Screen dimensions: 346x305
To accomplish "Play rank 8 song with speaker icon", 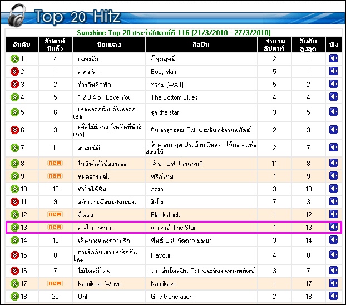I will [333, 163].
